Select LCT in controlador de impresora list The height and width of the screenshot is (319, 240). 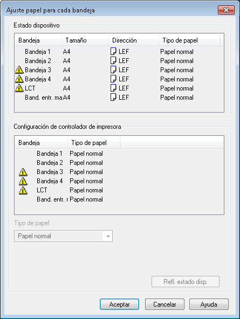pyautogui.click(x=42, y=190)
